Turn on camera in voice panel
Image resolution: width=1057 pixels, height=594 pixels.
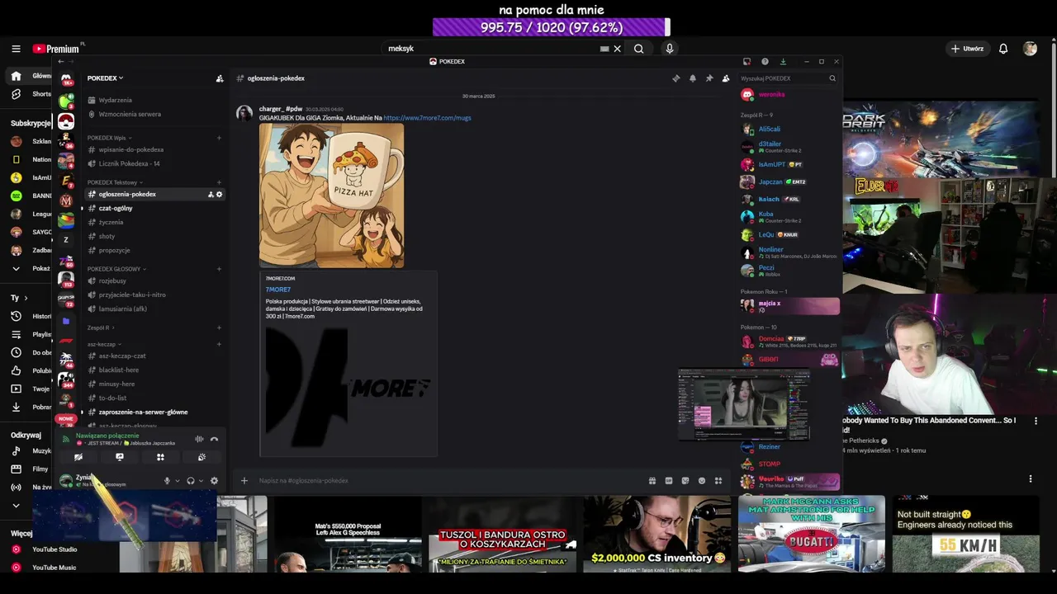(x=78, y=457)
